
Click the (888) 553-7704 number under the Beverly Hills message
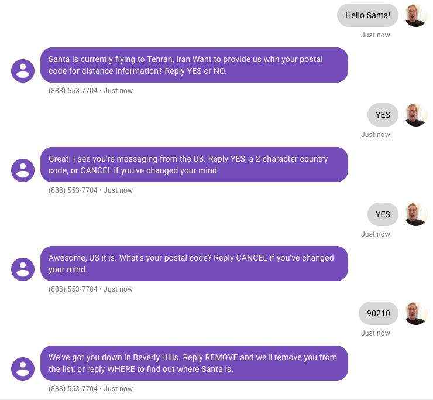[x=73, y=389]
